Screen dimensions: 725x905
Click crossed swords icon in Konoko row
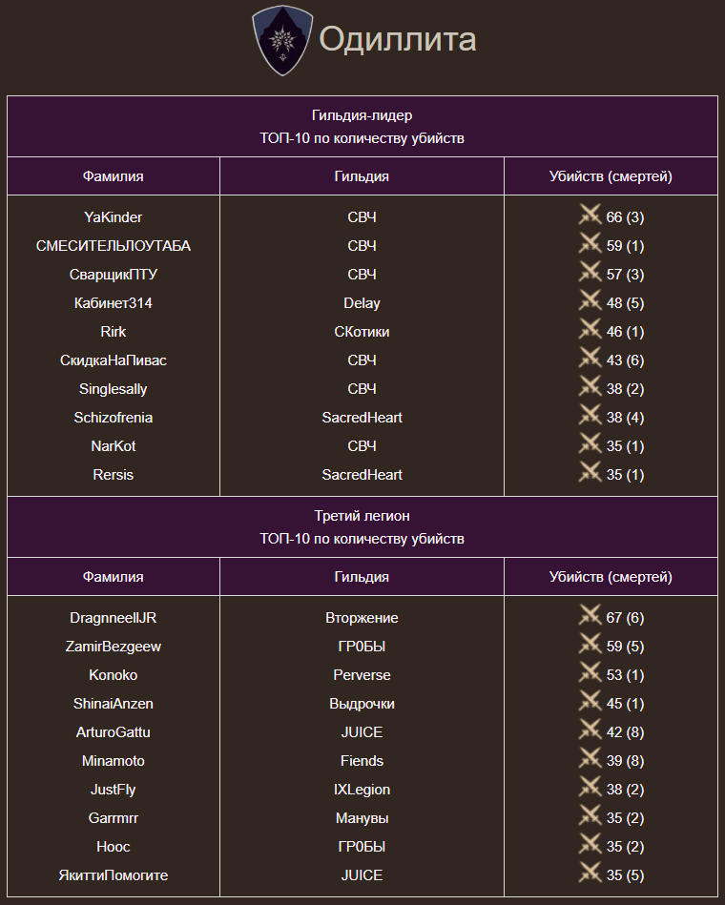coord(590,673)
